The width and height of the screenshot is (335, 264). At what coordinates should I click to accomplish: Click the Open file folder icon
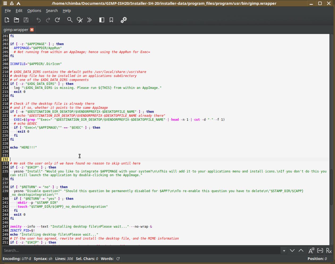pos(16,20)
